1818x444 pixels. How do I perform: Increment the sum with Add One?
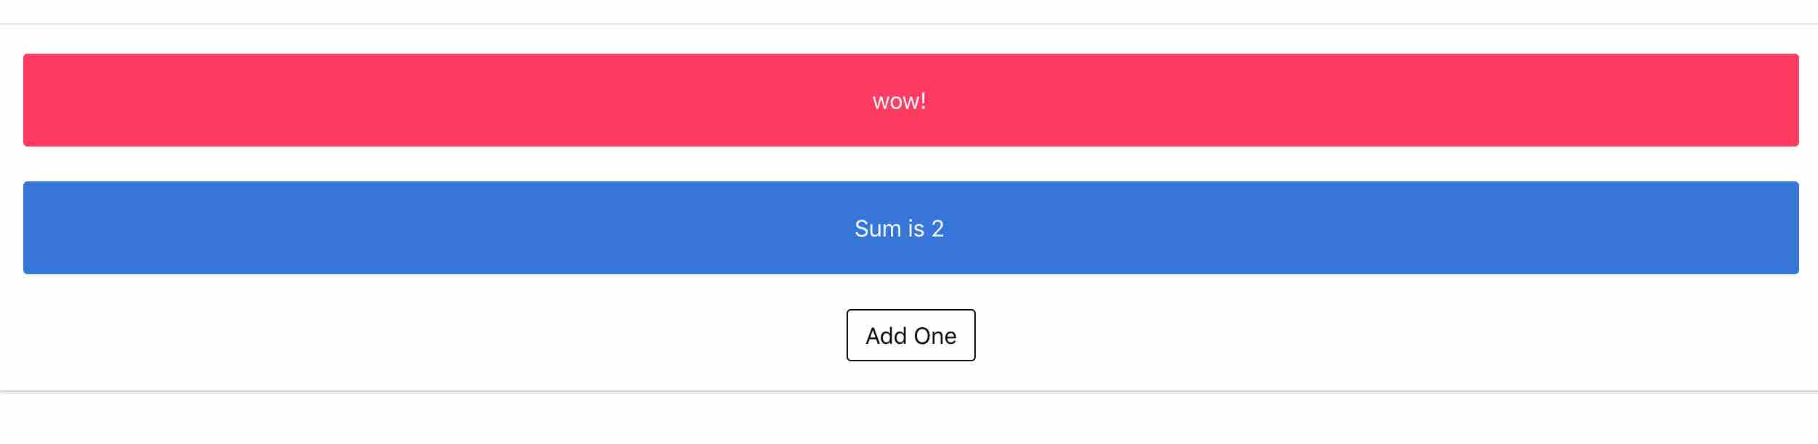click(x=910, y=335)
